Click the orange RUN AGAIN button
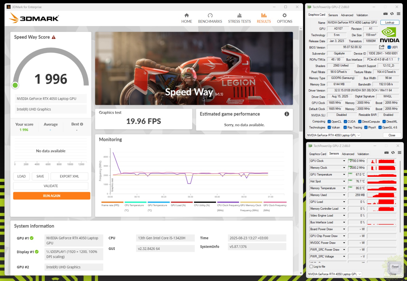 (x=52, y=196)
